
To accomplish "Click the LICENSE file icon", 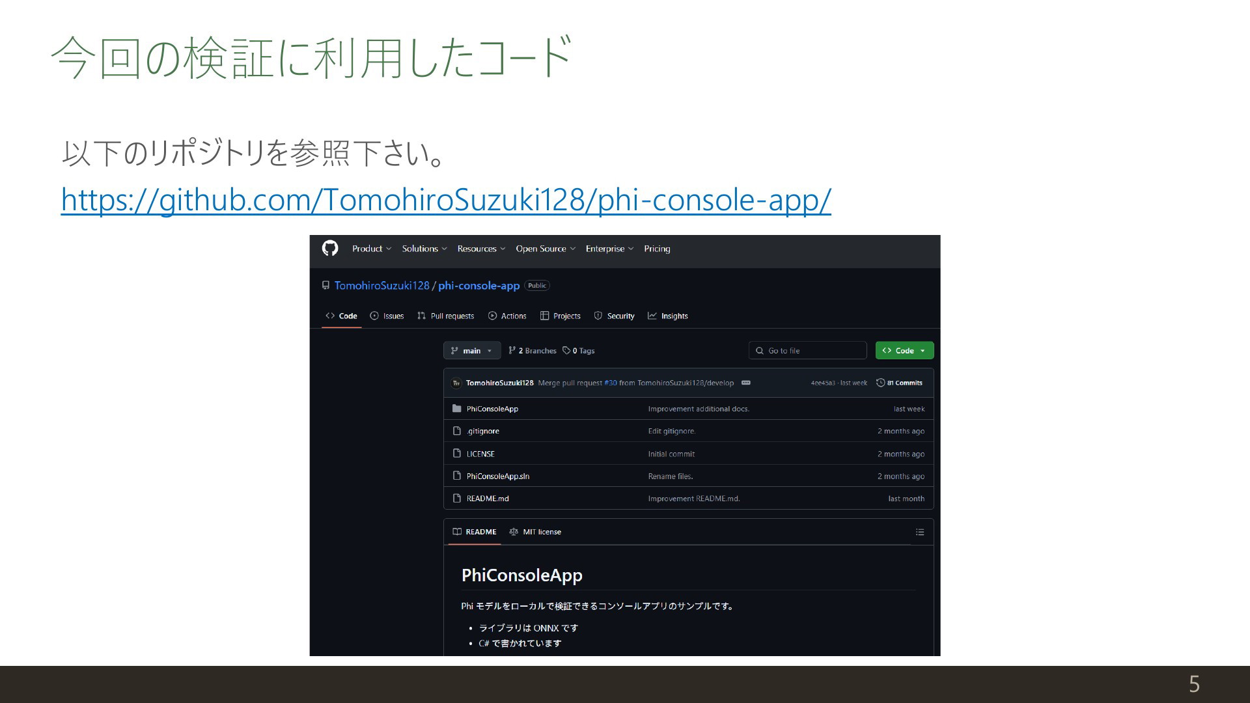I will 457,454.
